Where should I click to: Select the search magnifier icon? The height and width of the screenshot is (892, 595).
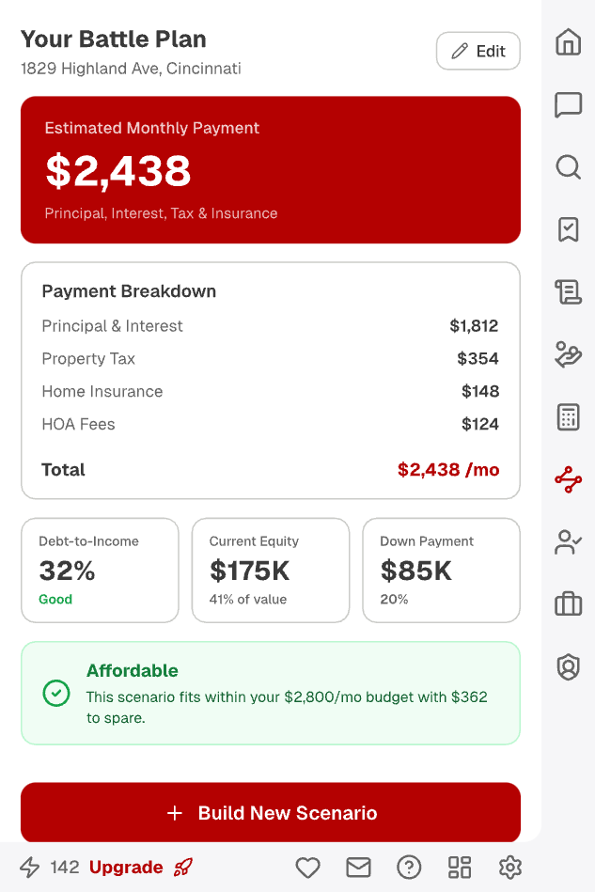[x=568, y=167]
